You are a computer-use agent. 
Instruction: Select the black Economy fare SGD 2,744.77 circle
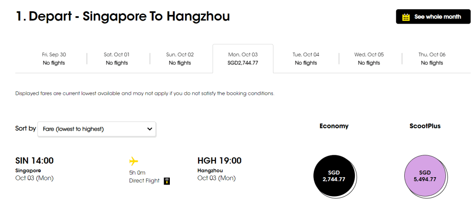334,175
